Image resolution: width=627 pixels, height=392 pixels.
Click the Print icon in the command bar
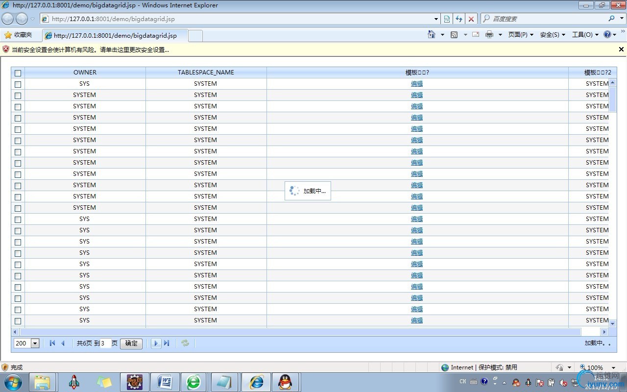pyautogui.click(x=489, y=34)
